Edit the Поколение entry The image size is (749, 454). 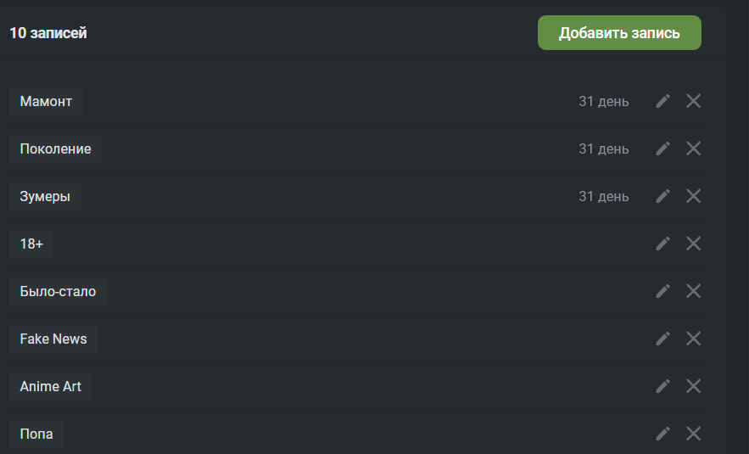pos(662,149)
